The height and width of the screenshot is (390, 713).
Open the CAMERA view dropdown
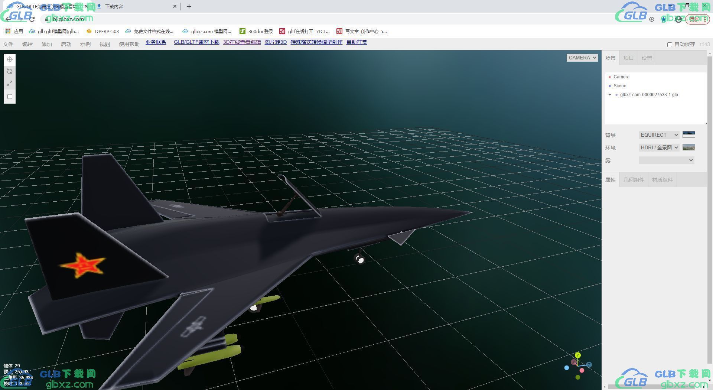tap(582, 58)
